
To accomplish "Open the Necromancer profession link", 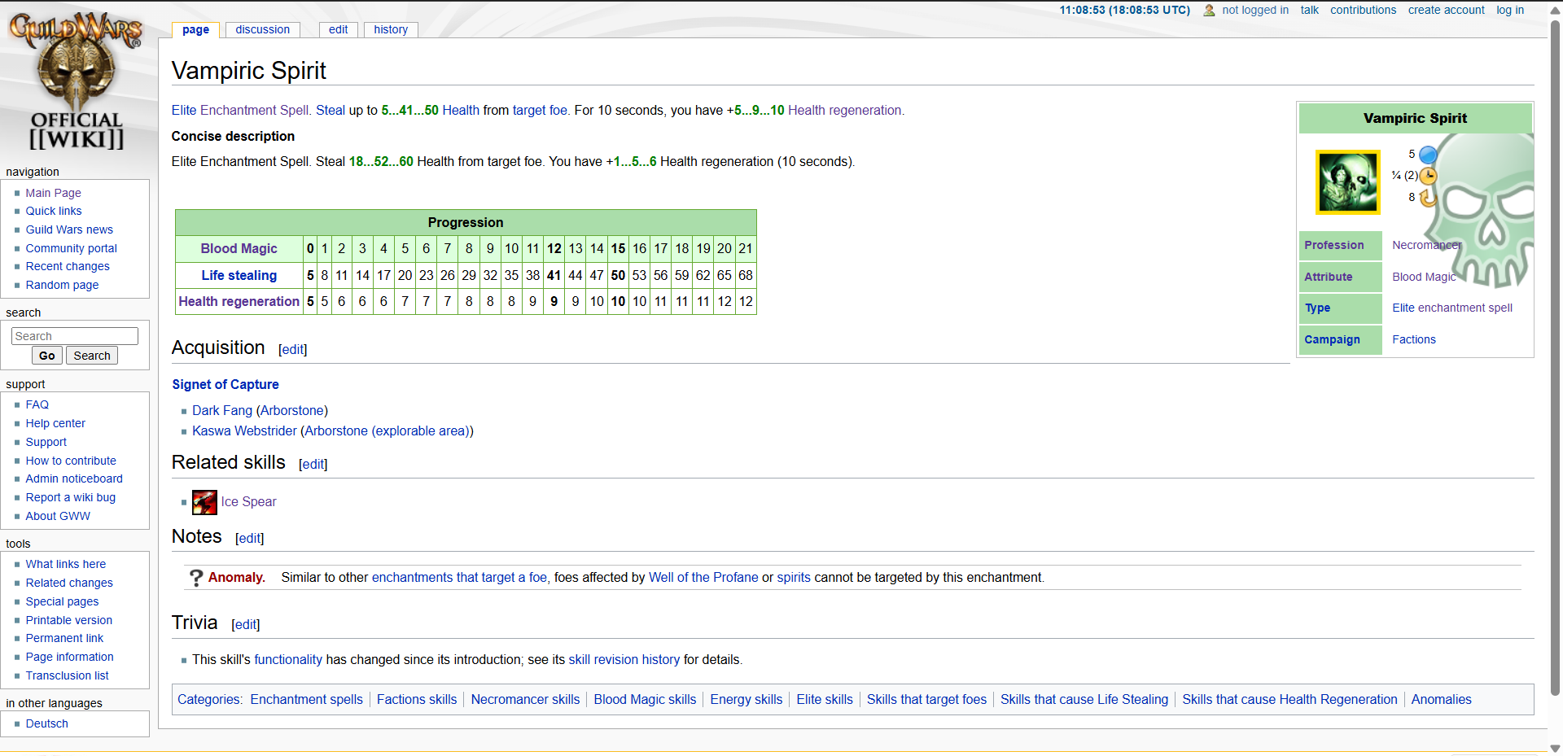I will pos(1426,245).
